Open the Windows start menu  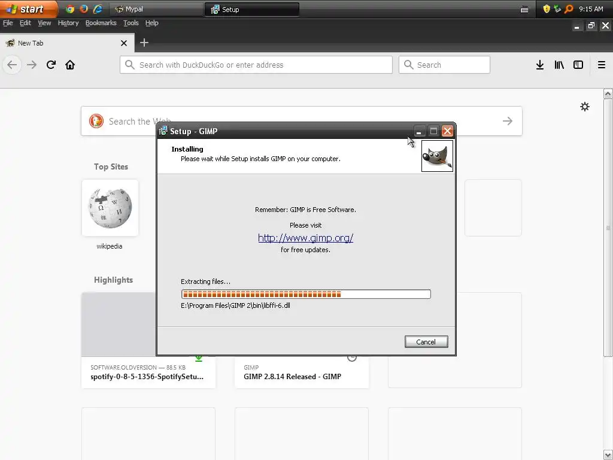click(29, 8)
